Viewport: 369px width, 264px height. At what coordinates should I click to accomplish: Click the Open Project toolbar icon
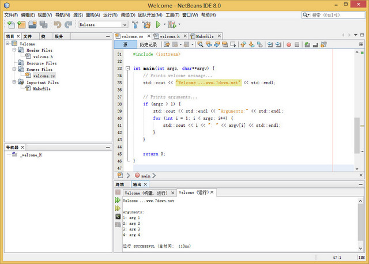click(x=33, y=25)
